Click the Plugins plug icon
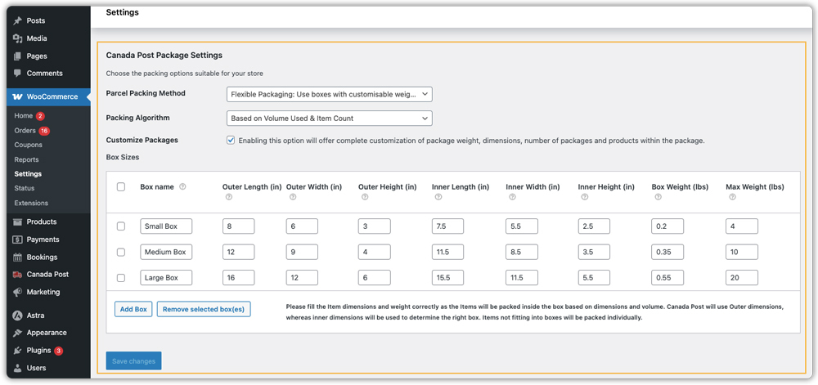Image resolution: width=818 pixels, height=385 pixels. pyautogui.click(x=18, y=351)
